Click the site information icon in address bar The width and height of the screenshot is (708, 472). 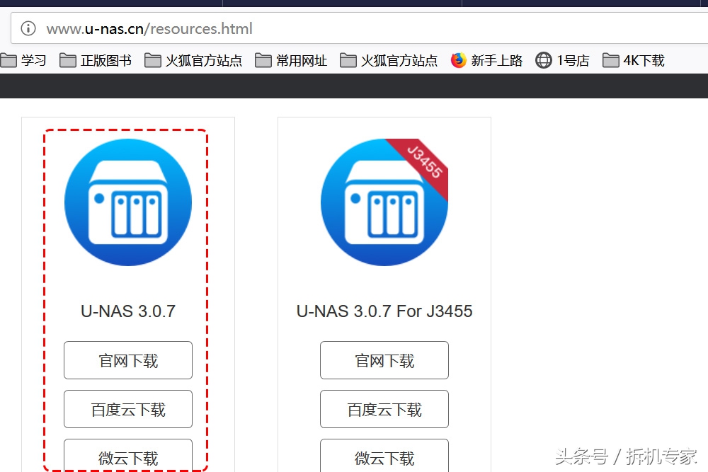pyautogui.click(x=28, y=28)
